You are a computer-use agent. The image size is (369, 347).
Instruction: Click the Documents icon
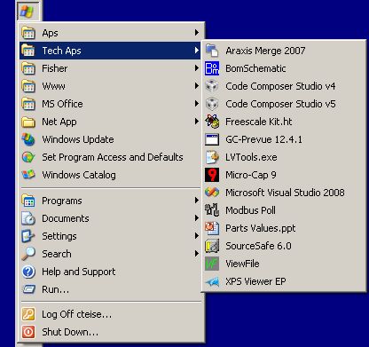click(x=28, y=218)
